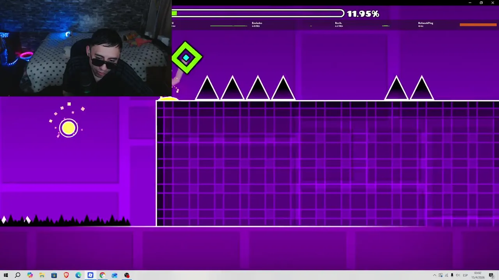Click the webcam overlay feed
The height and width of the screenshot is (280, 499).
click(x=86, y=48)
